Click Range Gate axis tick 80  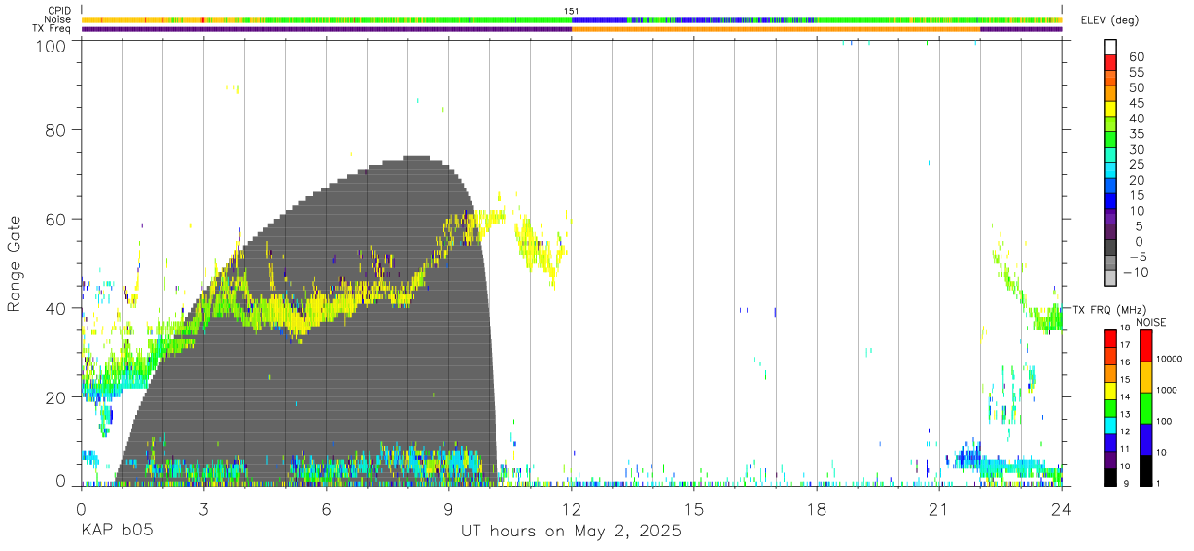[x=58, y=129]
